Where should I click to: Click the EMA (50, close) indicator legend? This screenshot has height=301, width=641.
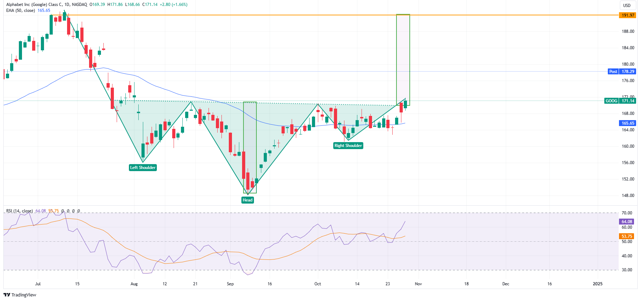tap(21, 10)
